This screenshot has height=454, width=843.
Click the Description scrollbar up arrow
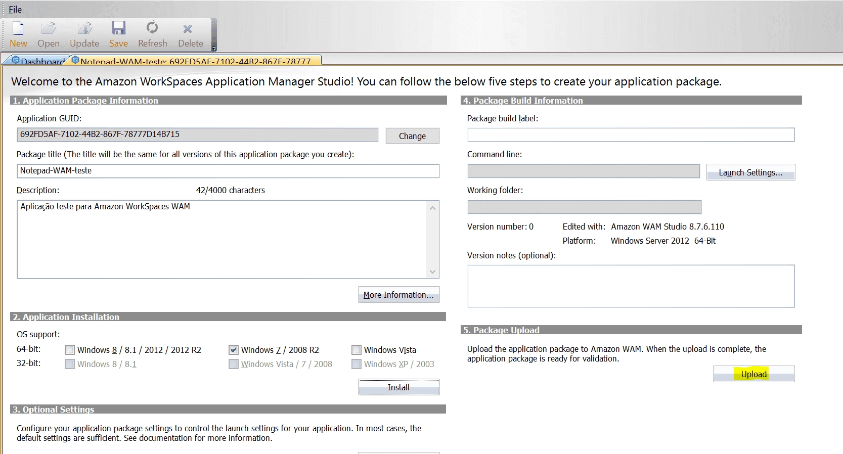click(432, 208)
